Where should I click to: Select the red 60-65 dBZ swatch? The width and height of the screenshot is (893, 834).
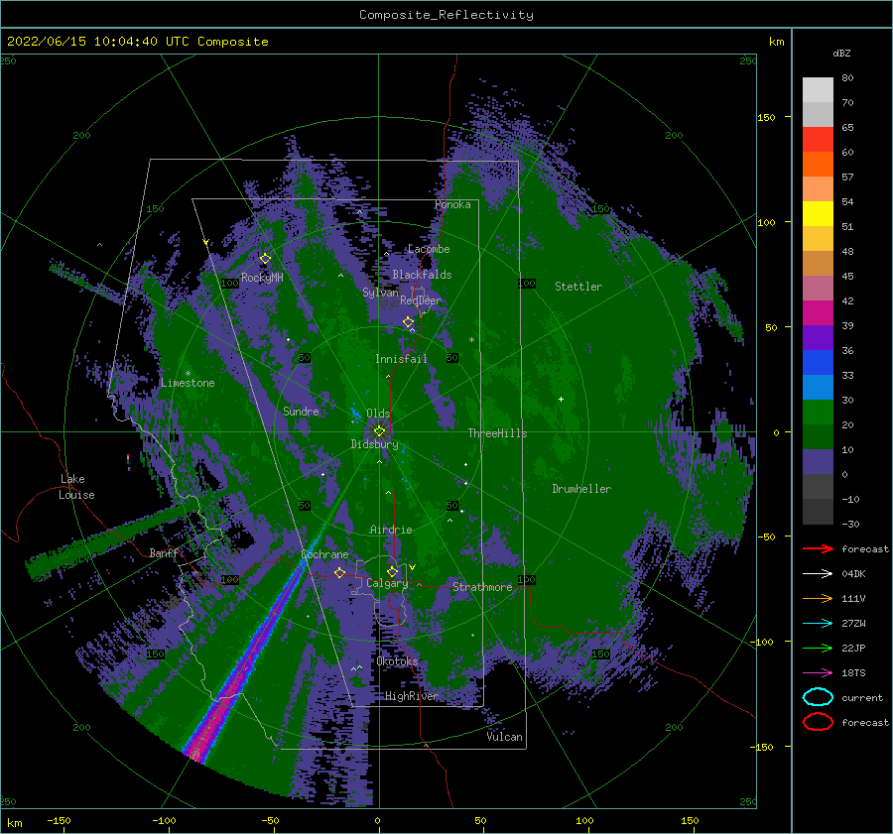818,139
